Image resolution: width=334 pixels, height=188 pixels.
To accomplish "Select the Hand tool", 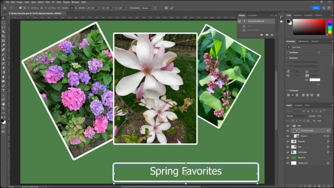I will pyautogui.click(x=3, y=104).
